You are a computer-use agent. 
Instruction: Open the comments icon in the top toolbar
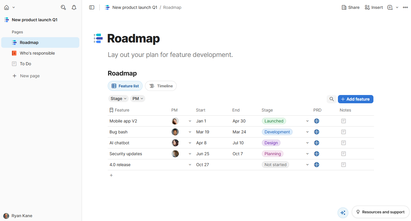pyautogui.click(x=390, y=7)
